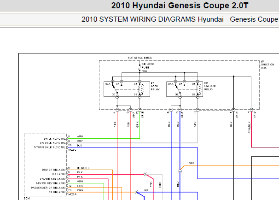Click the "DR LK SW" pin label

point(59,174)
